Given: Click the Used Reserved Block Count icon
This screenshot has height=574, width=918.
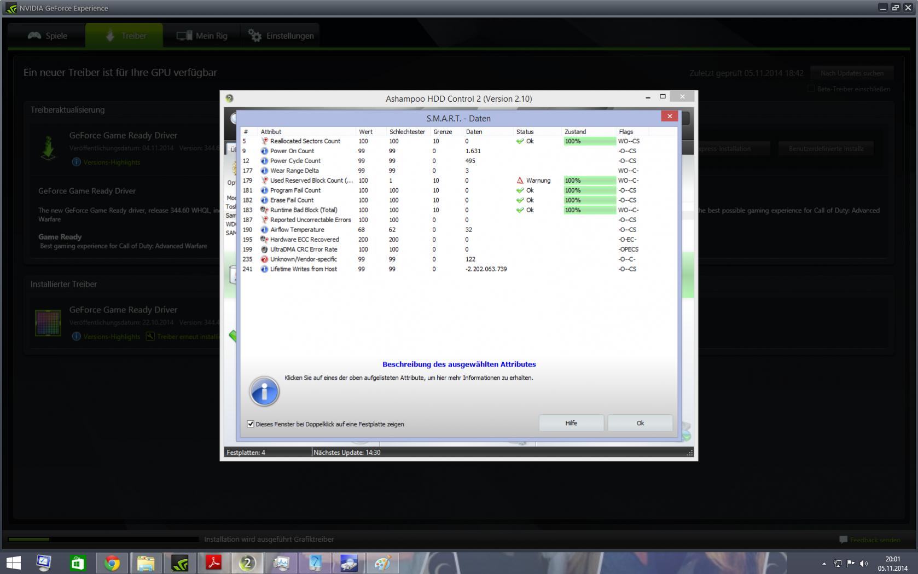Looking at the screenshot, I should coord(265,181).
